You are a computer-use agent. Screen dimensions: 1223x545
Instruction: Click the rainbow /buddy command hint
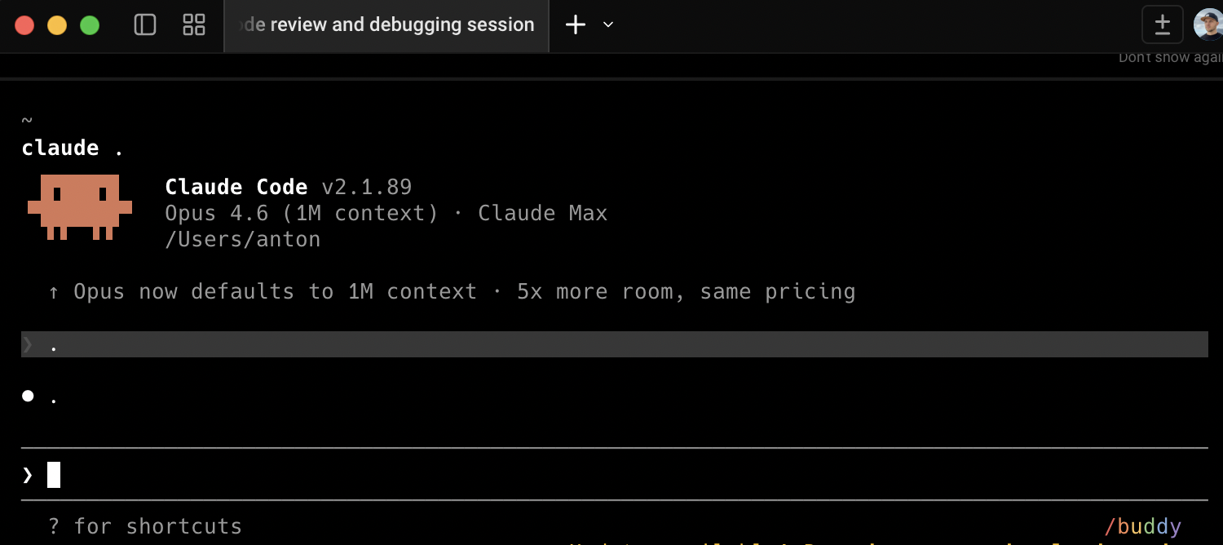1142,526
